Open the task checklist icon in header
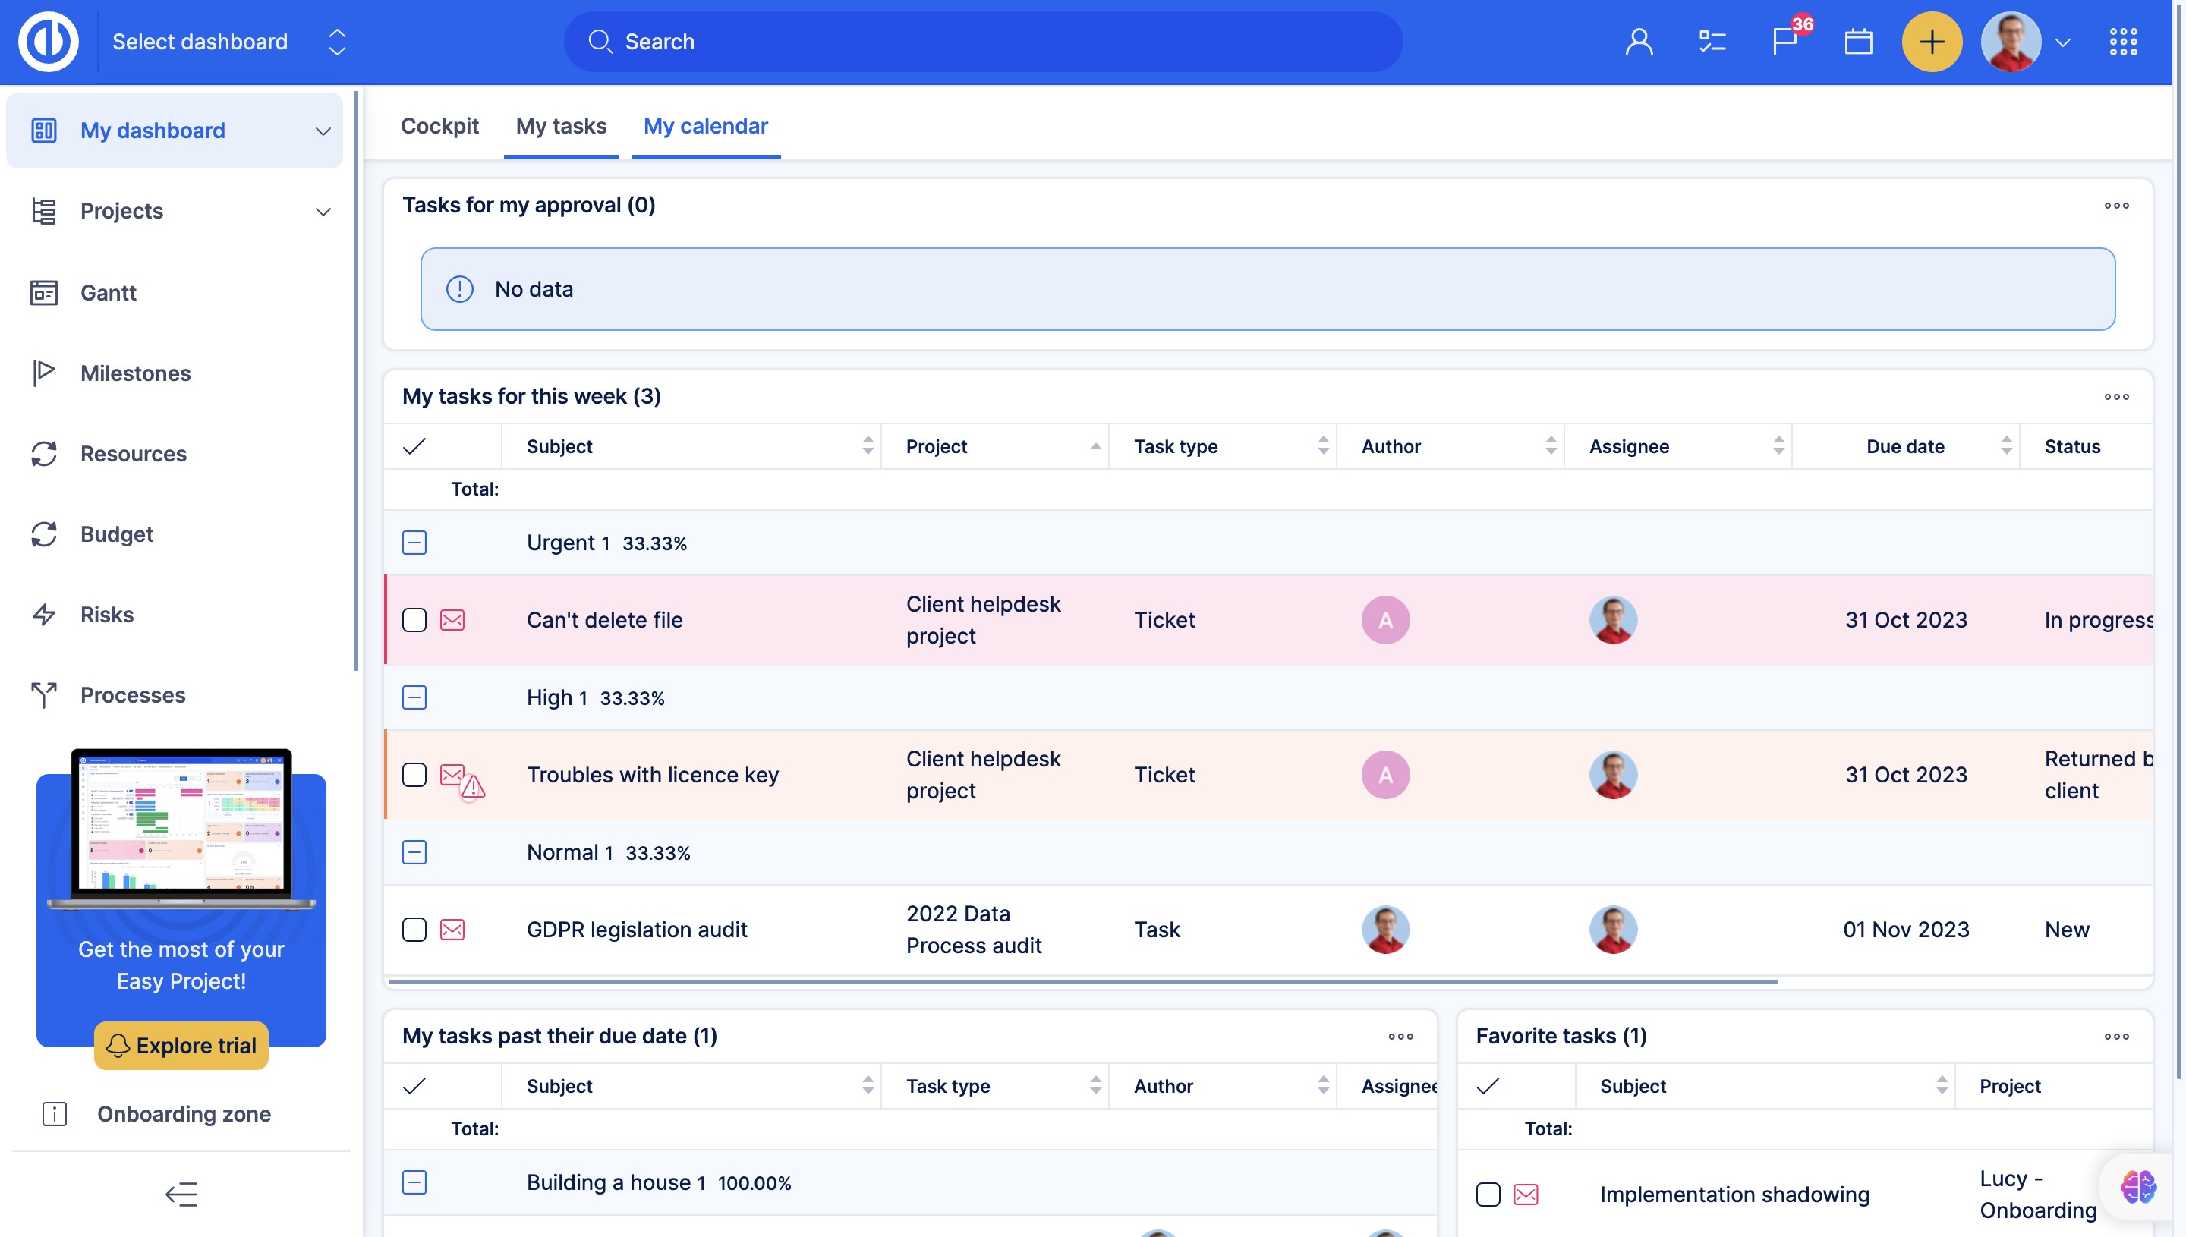This screenshot has width=2186, height=1237. [1712, 42]
